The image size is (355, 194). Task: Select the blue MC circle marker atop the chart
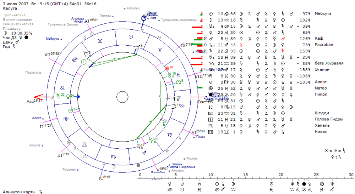(144, 18)
